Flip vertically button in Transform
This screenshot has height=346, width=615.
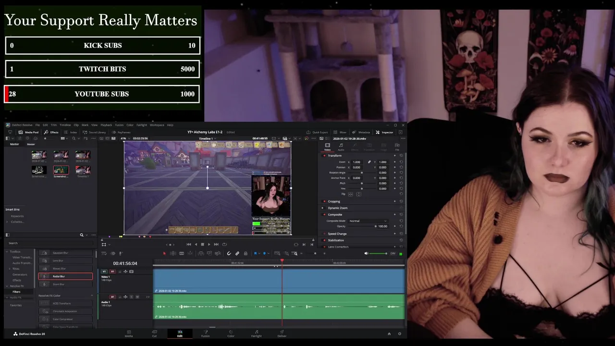point(358,194)
